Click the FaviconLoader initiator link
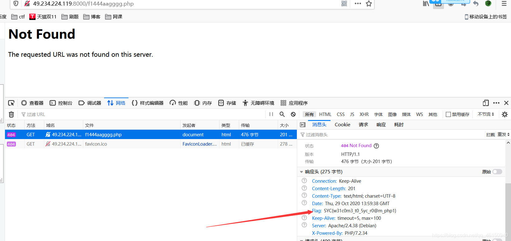Screen dimensions: 511x241 click(200, 144)
